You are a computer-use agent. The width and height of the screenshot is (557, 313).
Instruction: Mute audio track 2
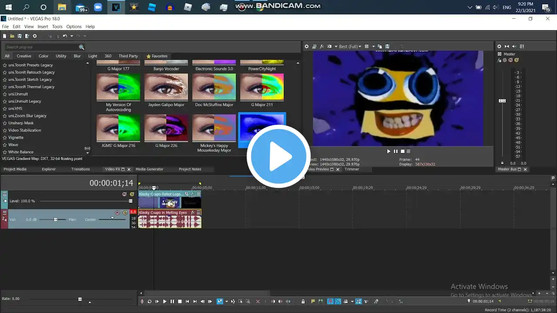pos(117,213)
